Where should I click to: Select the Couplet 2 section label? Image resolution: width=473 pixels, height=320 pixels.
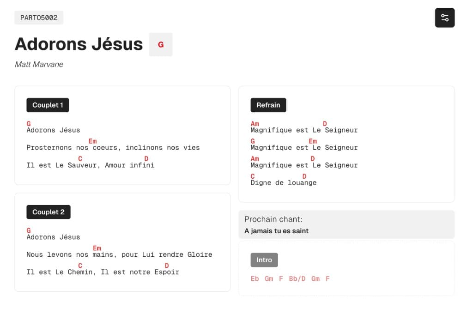tap(49, 212)
